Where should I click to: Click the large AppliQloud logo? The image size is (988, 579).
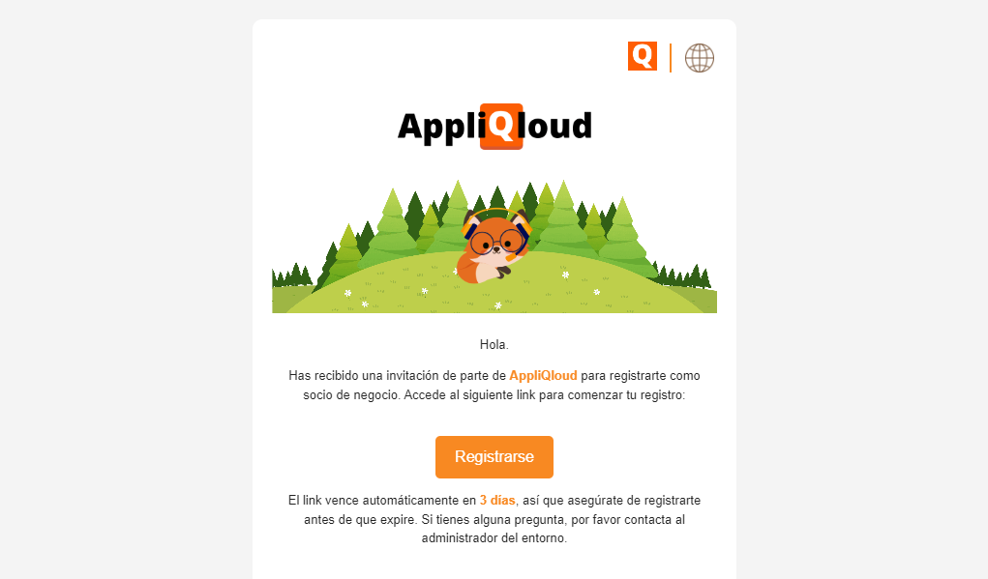(494, 127)
